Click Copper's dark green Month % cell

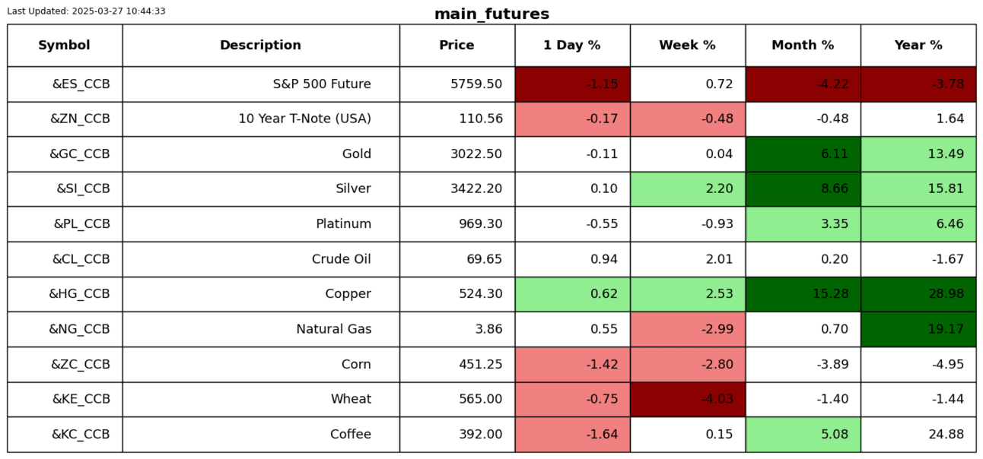803,294
